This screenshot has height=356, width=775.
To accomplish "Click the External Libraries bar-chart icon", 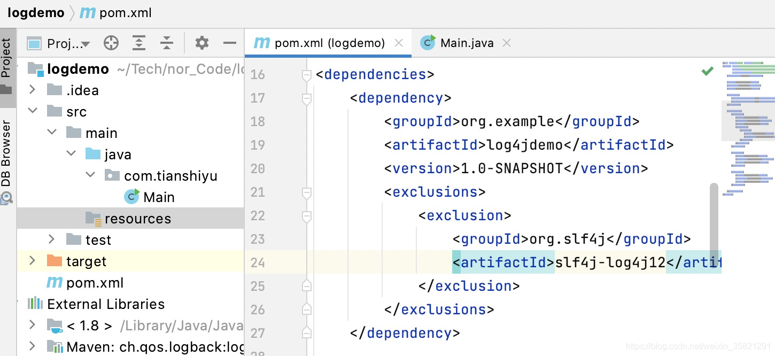I will pyautogui.click(x=35, y=304).
